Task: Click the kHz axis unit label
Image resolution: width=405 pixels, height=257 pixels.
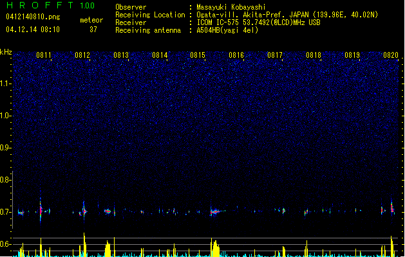Action: pyautogui.click(x=6, y=52)
